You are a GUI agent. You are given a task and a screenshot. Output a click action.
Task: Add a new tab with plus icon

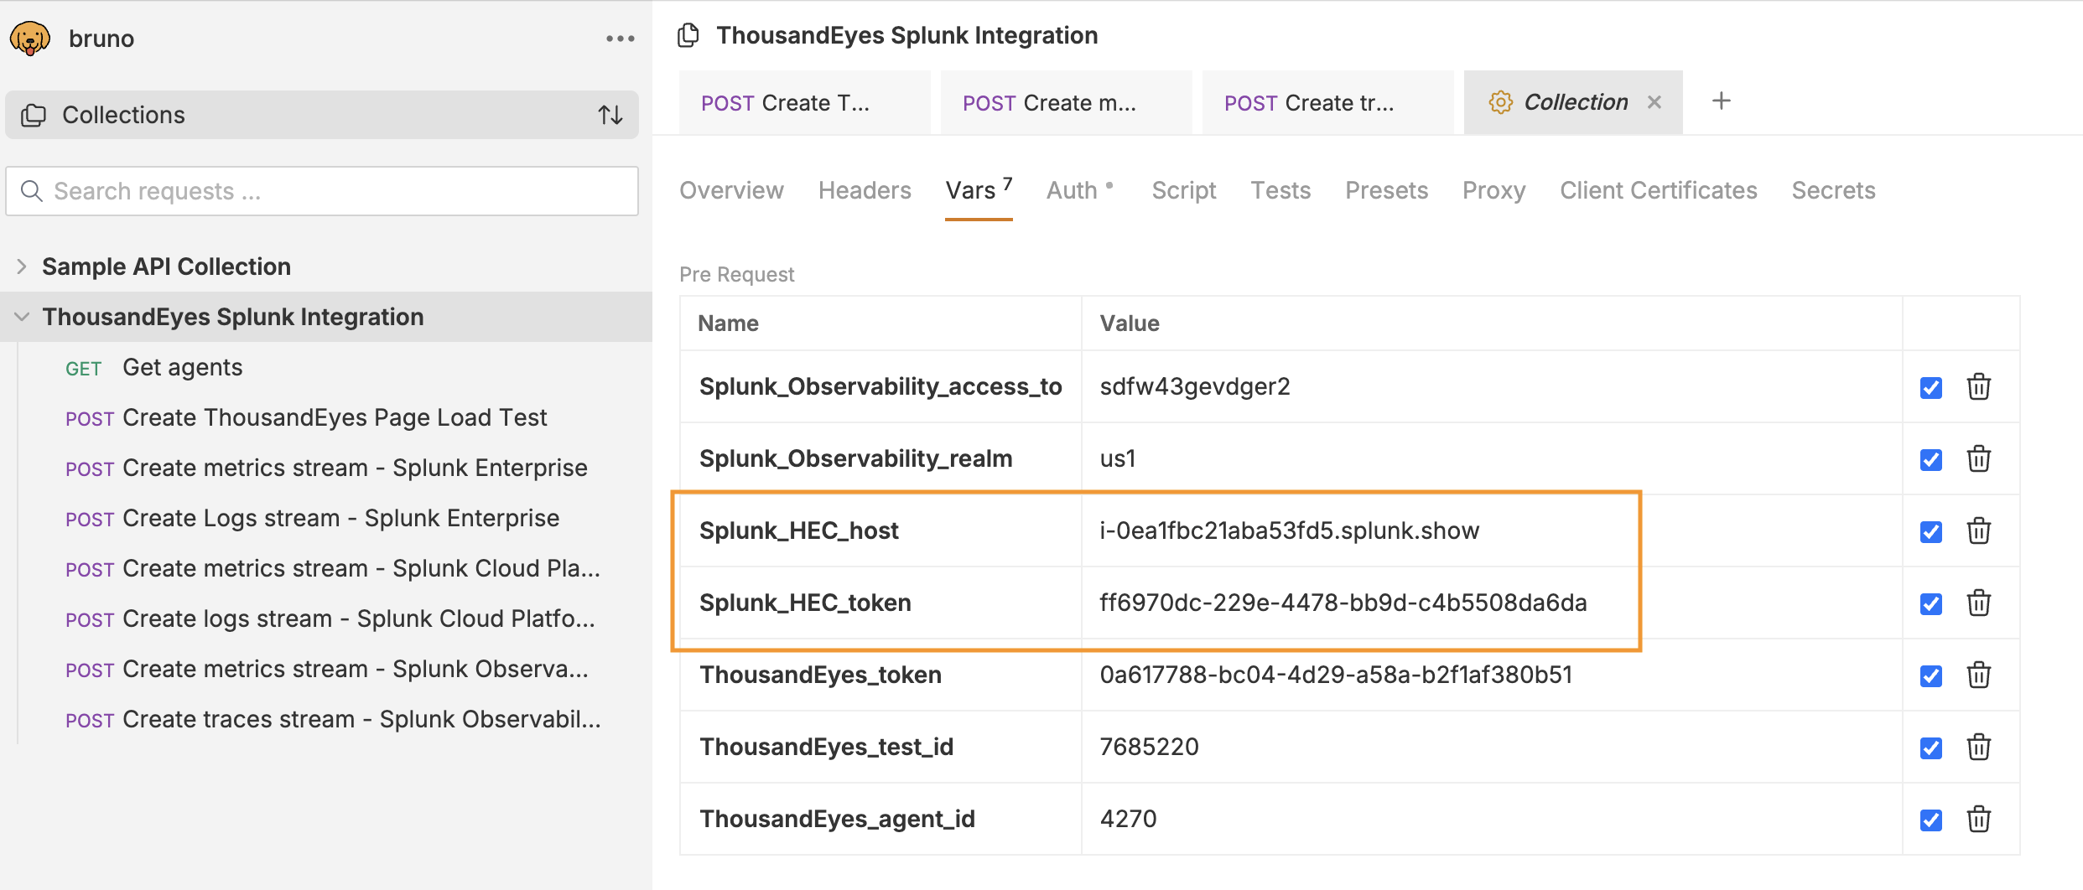point(1721,101)
